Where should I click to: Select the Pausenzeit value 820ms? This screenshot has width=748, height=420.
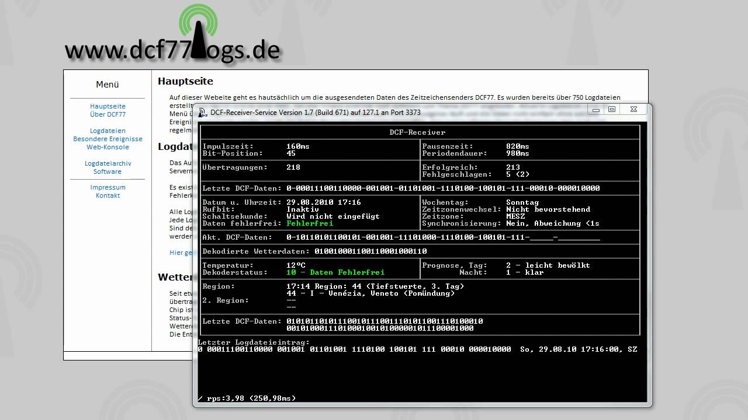tap(518, 146)
